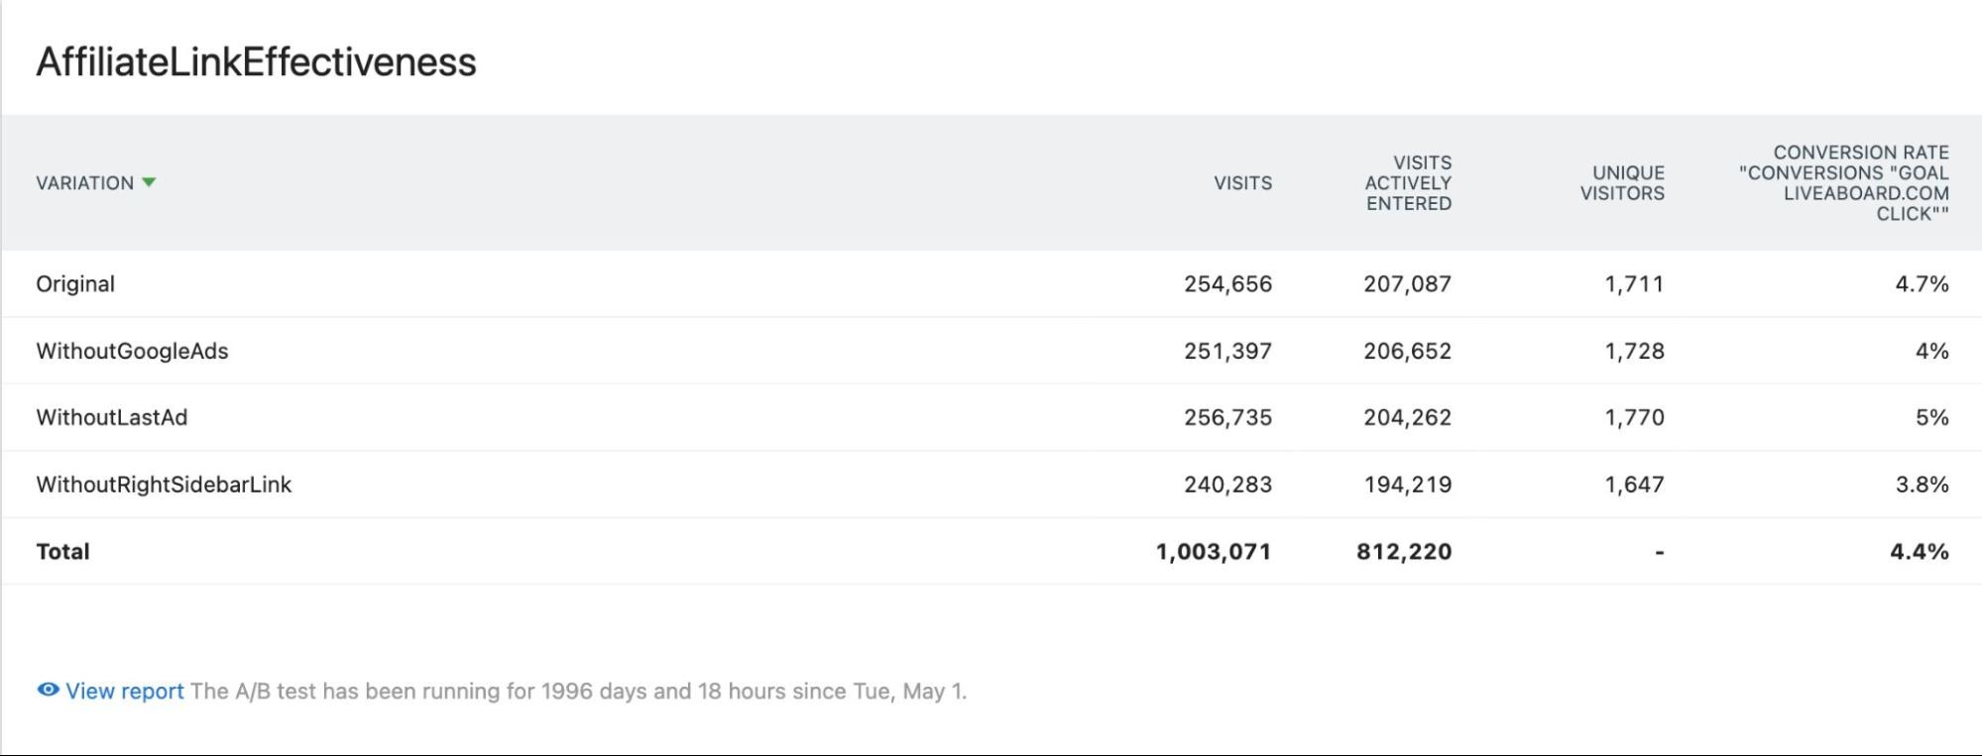Click WithoutGoogleAds unique visitors value 1,728
Image resolution: width=1982 pixels, height=756 pixels.
[x=1635, y=351]
